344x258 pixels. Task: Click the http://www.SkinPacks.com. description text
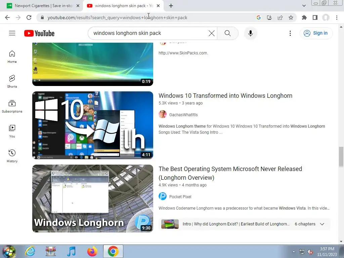(183, 53)
